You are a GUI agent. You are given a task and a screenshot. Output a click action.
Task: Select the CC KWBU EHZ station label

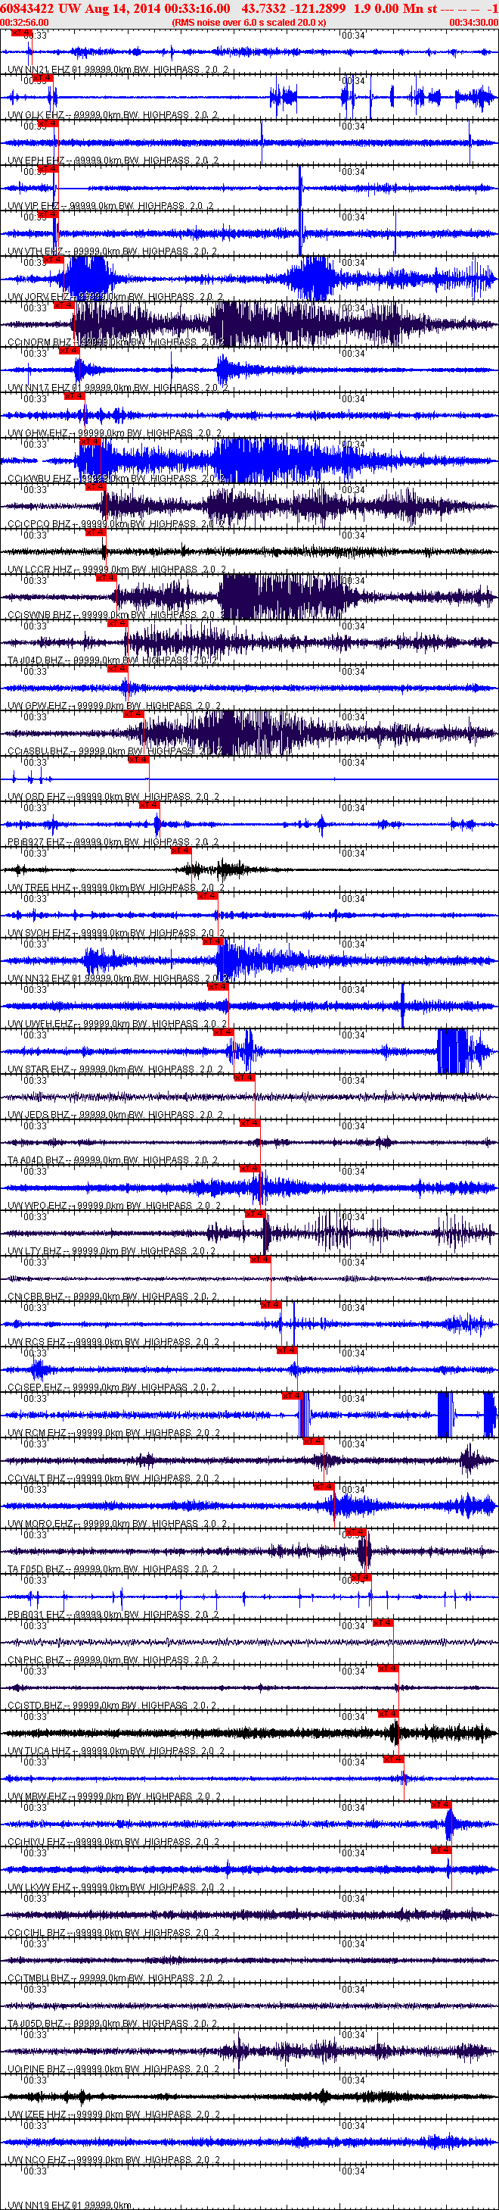coord(116,479)
